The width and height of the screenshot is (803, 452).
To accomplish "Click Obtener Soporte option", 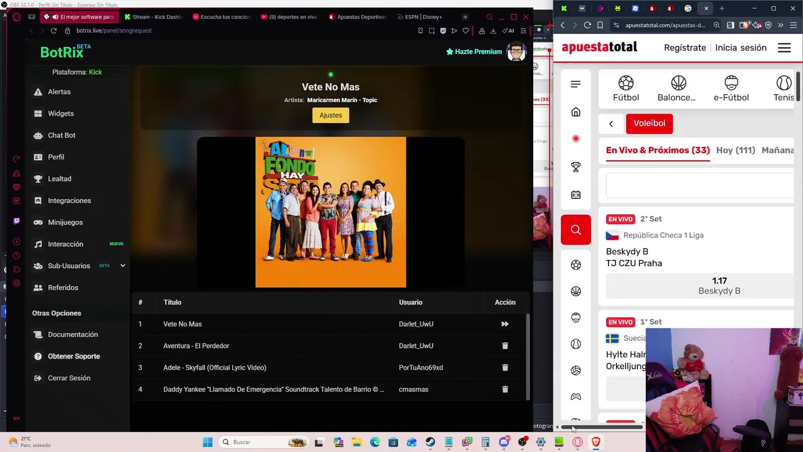I will click(x=73, y=357).
